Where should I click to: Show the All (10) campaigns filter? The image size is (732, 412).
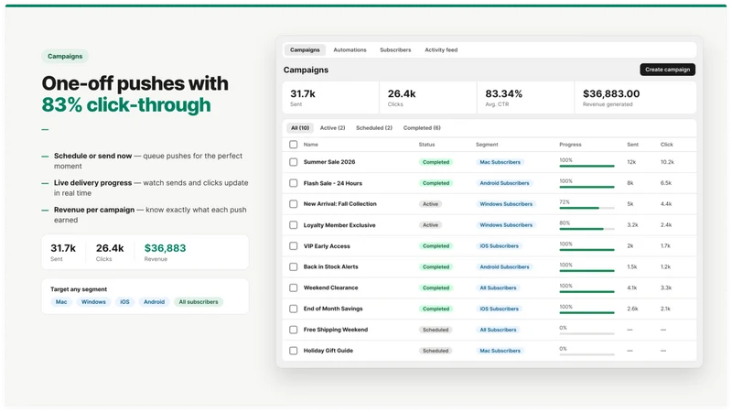[300, 128]
